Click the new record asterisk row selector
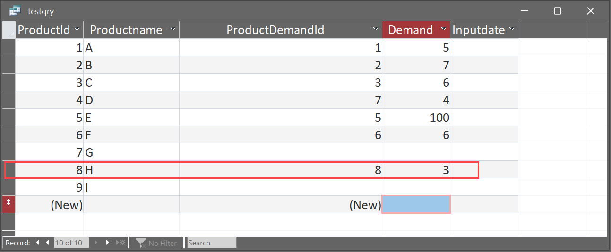Image resolution: width=611 pixels, height=252 pixels. pyautogui.click(x=9, y=204)
